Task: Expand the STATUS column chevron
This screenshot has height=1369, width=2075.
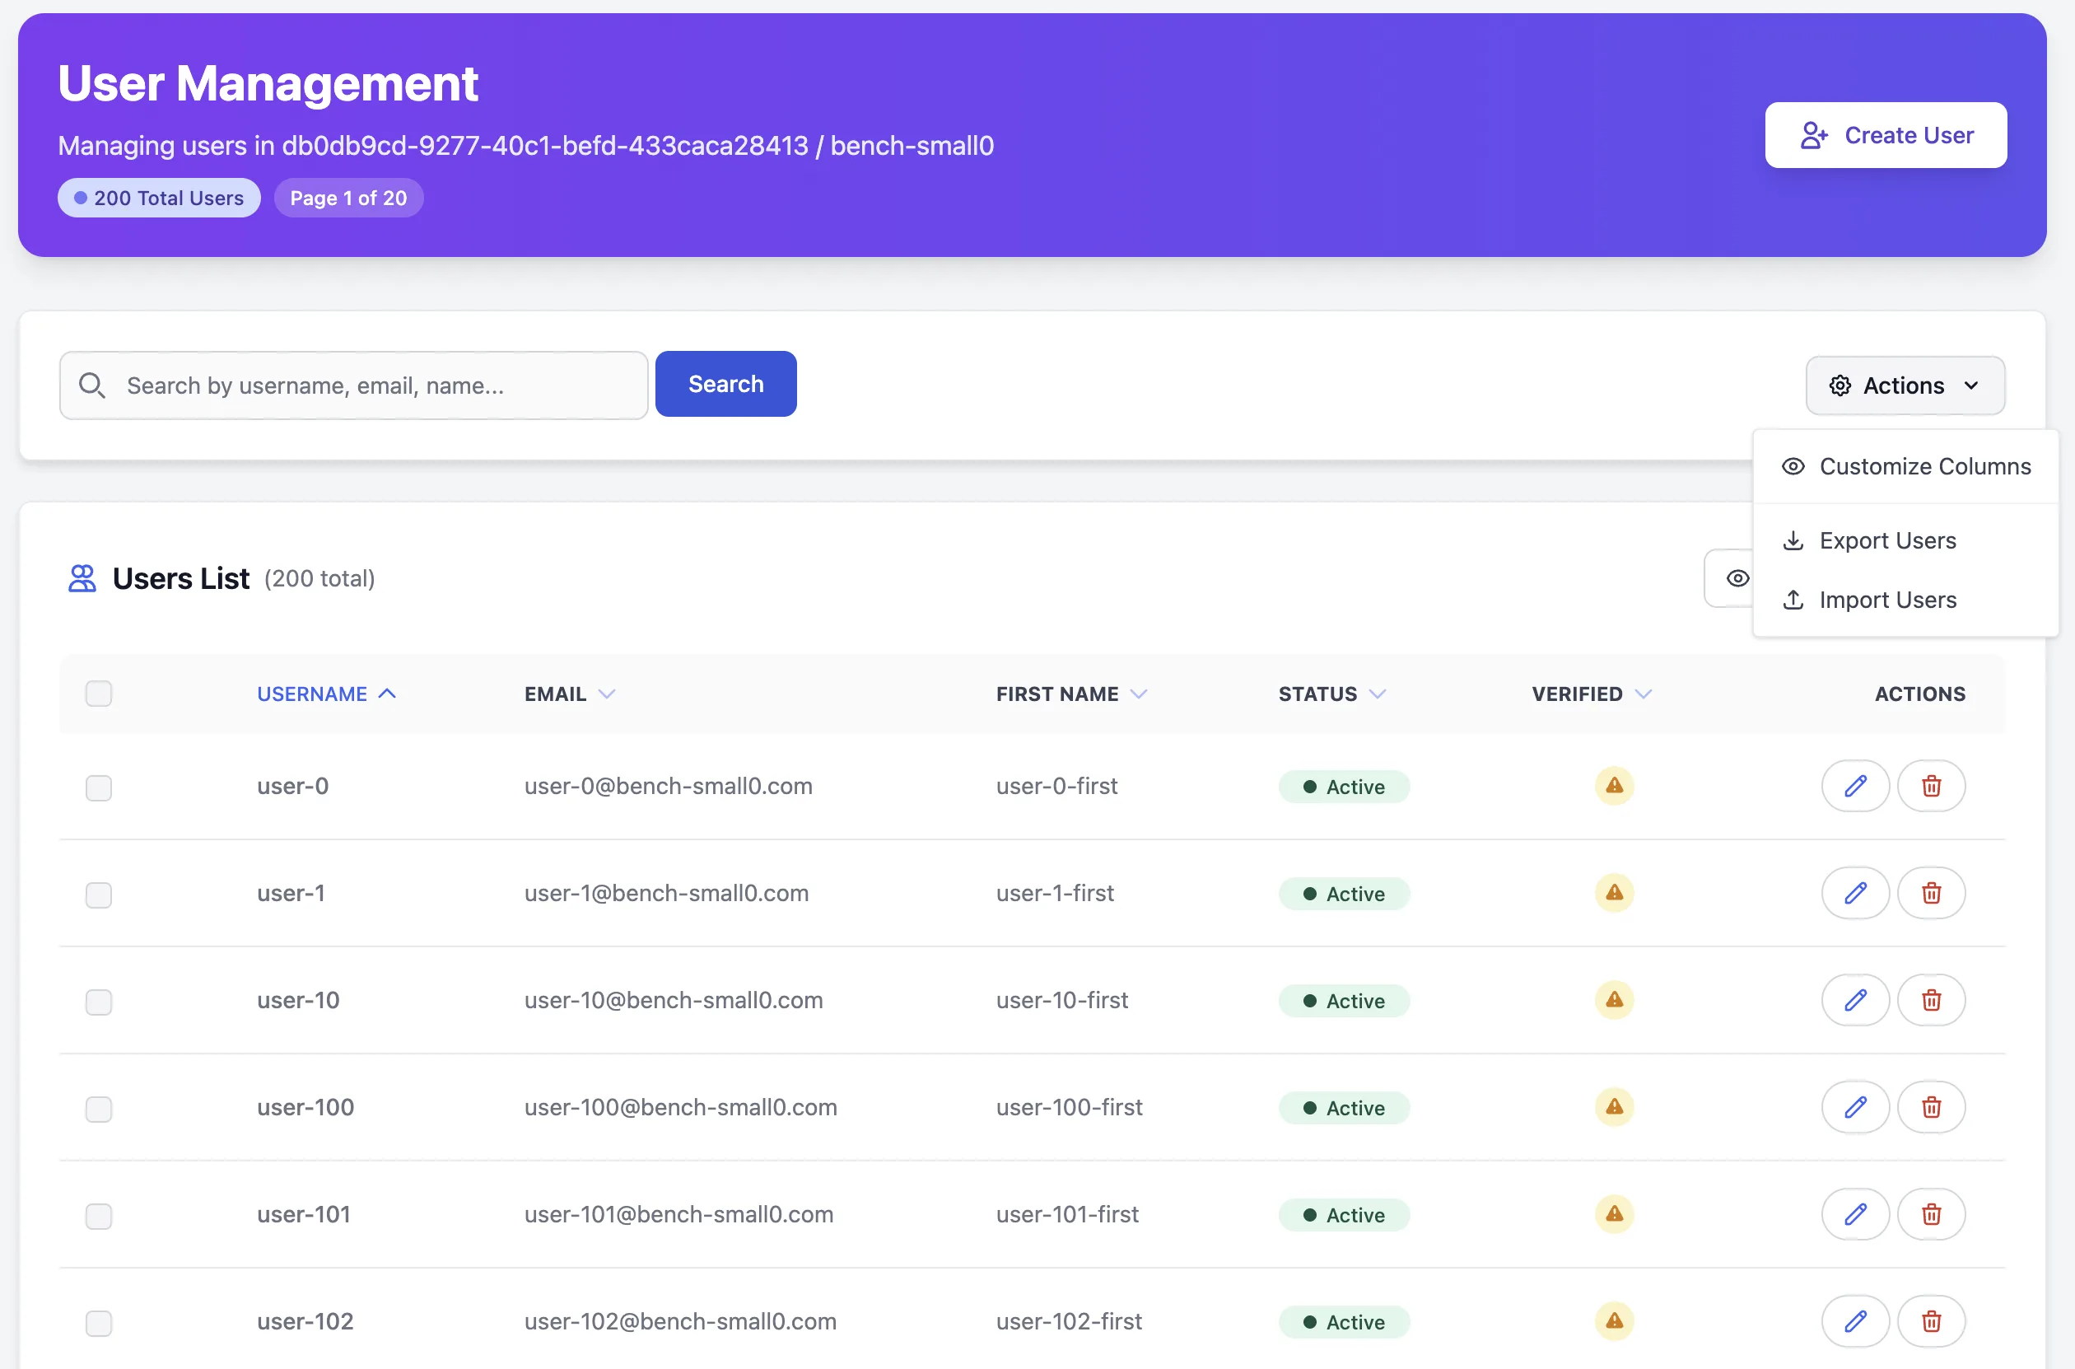Action: pyautogui.click(x=1377, y=694)
